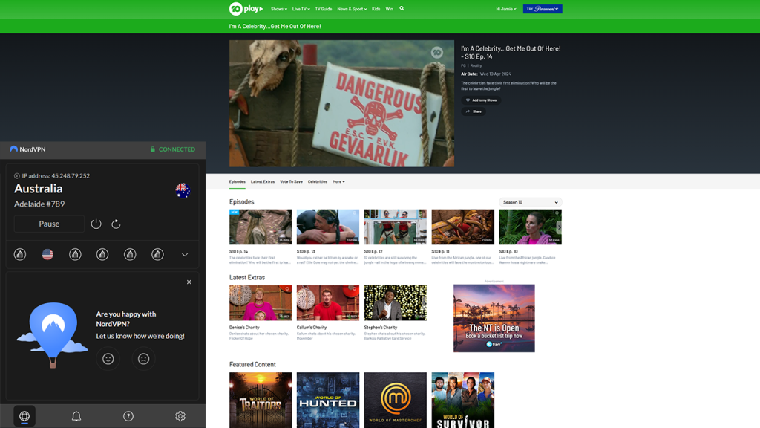Screen dimensions: 760x428
Task: Open the search magnifier icon
Action: 402,8
